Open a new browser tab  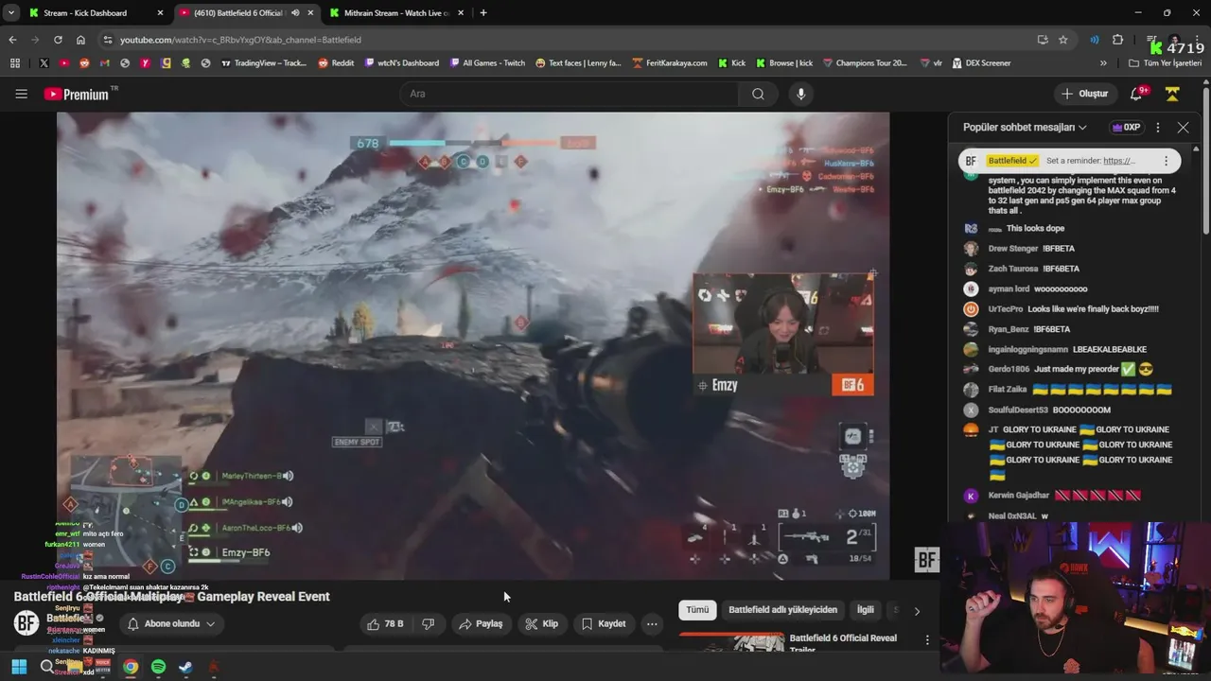(483, 13)
